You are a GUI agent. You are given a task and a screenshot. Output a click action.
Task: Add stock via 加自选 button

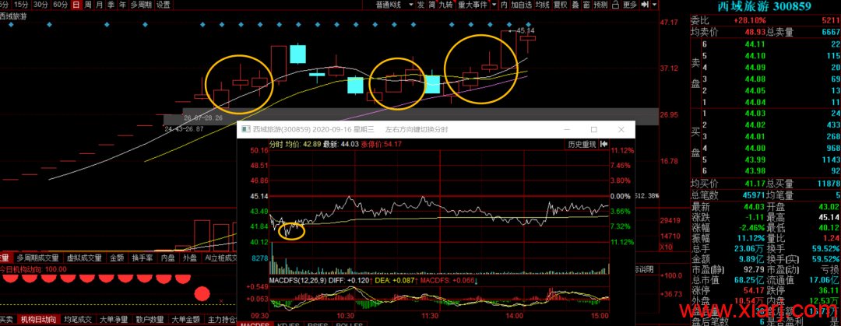tap(521, 5)
